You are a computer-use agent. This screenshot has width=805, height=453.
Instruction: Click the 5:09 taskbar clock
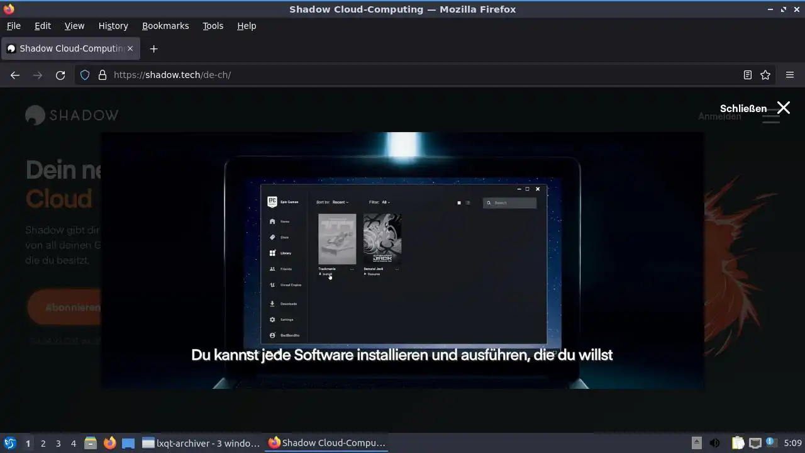792,444
